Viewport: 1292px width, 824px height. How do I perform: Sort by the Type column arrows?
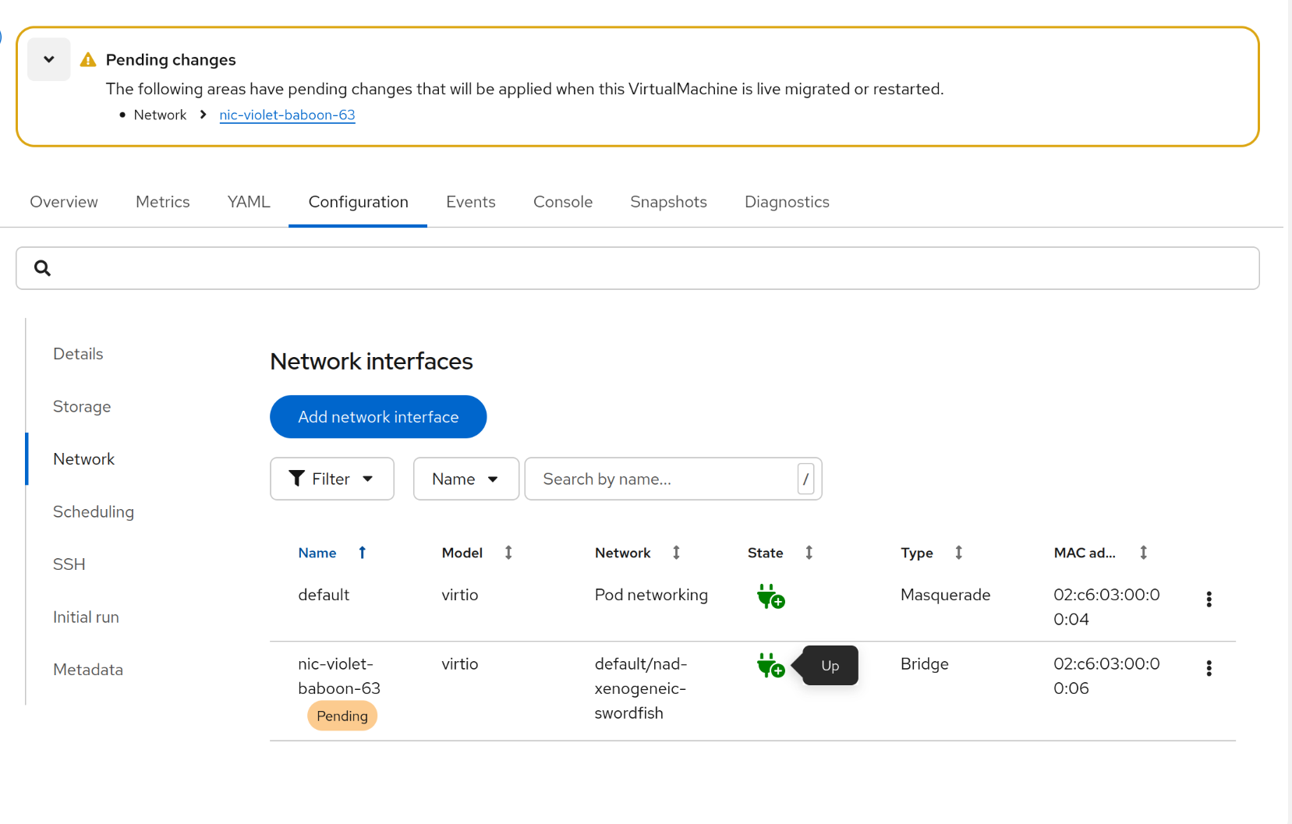click(958, 553)
